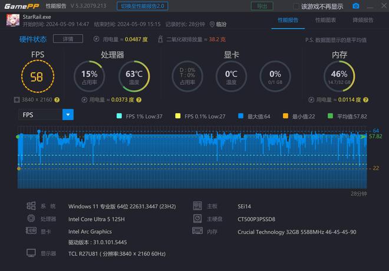Click the graphics card 0°C temperature gauge

point(231,77)
